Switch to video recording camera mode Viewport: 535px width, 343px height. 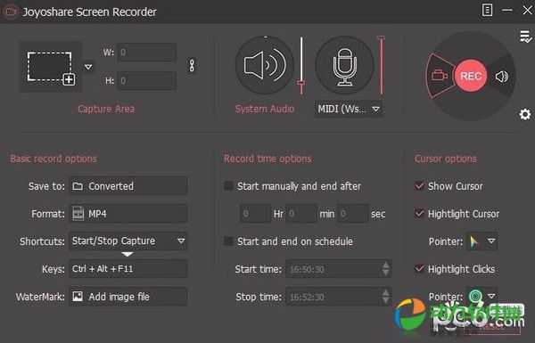(440, 76)
